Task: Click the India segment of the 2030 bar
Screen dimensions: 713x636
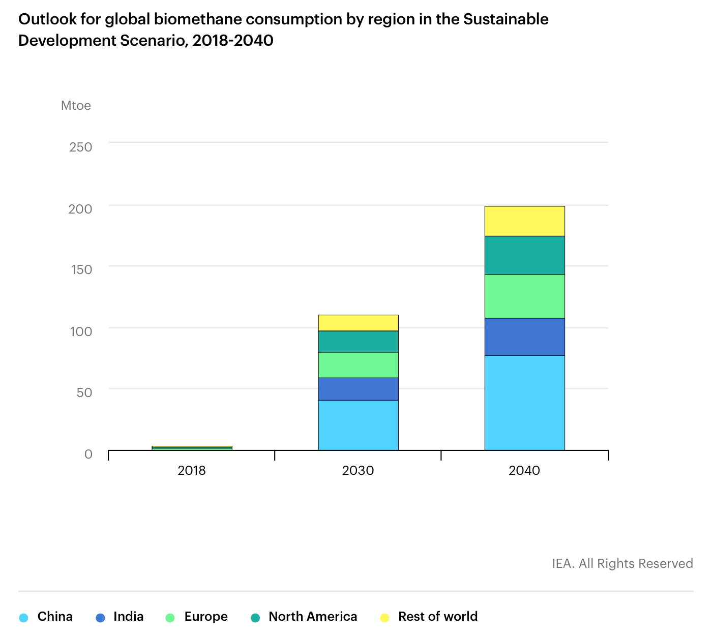Action: 358,389
